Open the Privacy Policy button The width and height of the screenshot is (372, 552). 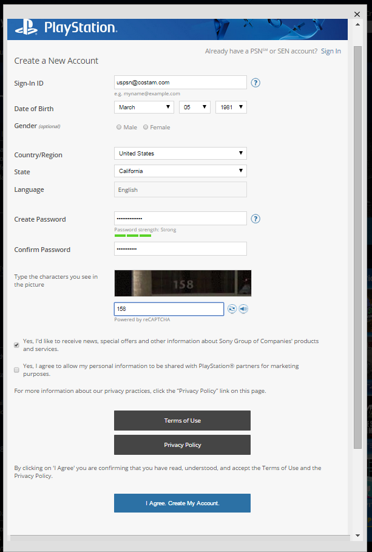(x=182, y=445)
